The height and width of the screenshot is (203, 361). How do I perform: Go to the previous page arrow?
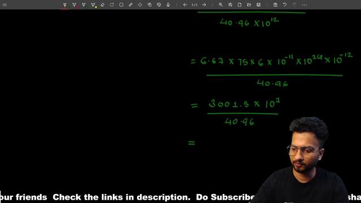185,5
